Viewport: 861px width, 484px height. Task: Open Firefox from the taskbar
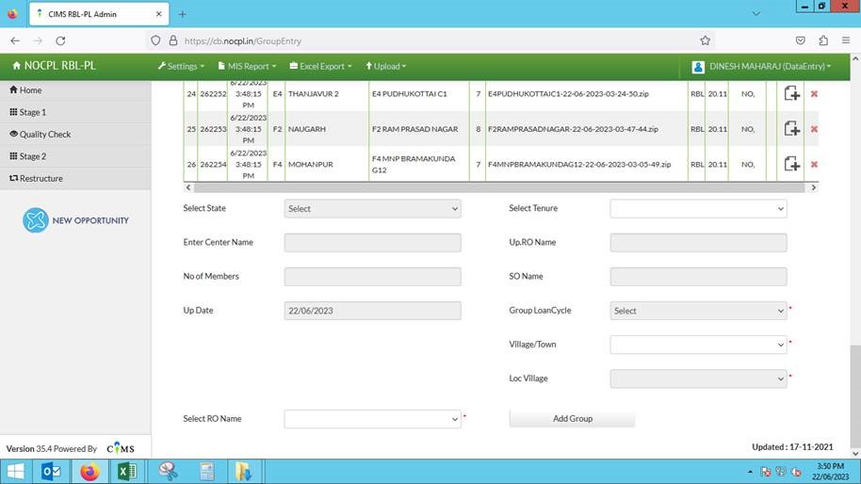coord(89,472)
